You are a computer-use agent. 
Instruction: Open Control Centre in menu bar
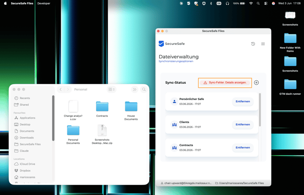coord(266,3)
